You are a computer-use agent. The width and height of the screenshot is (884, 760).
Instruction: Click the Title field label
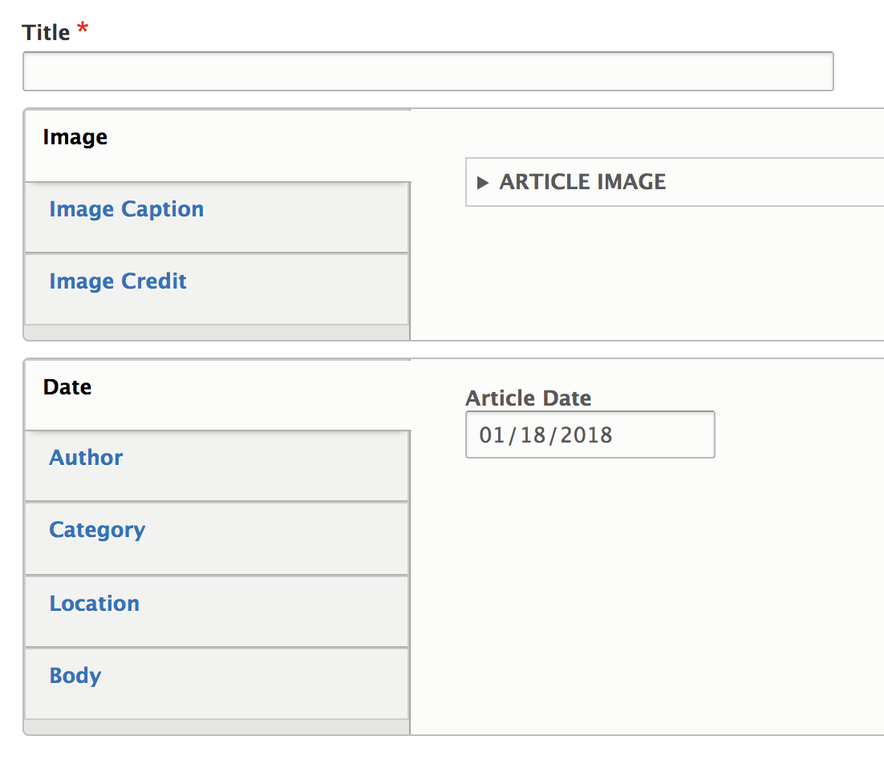(x=46, y=32)
